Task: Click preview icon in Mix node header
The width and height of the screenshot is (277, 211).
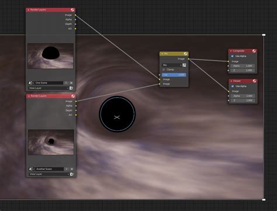Action: (x=186, y=54)
